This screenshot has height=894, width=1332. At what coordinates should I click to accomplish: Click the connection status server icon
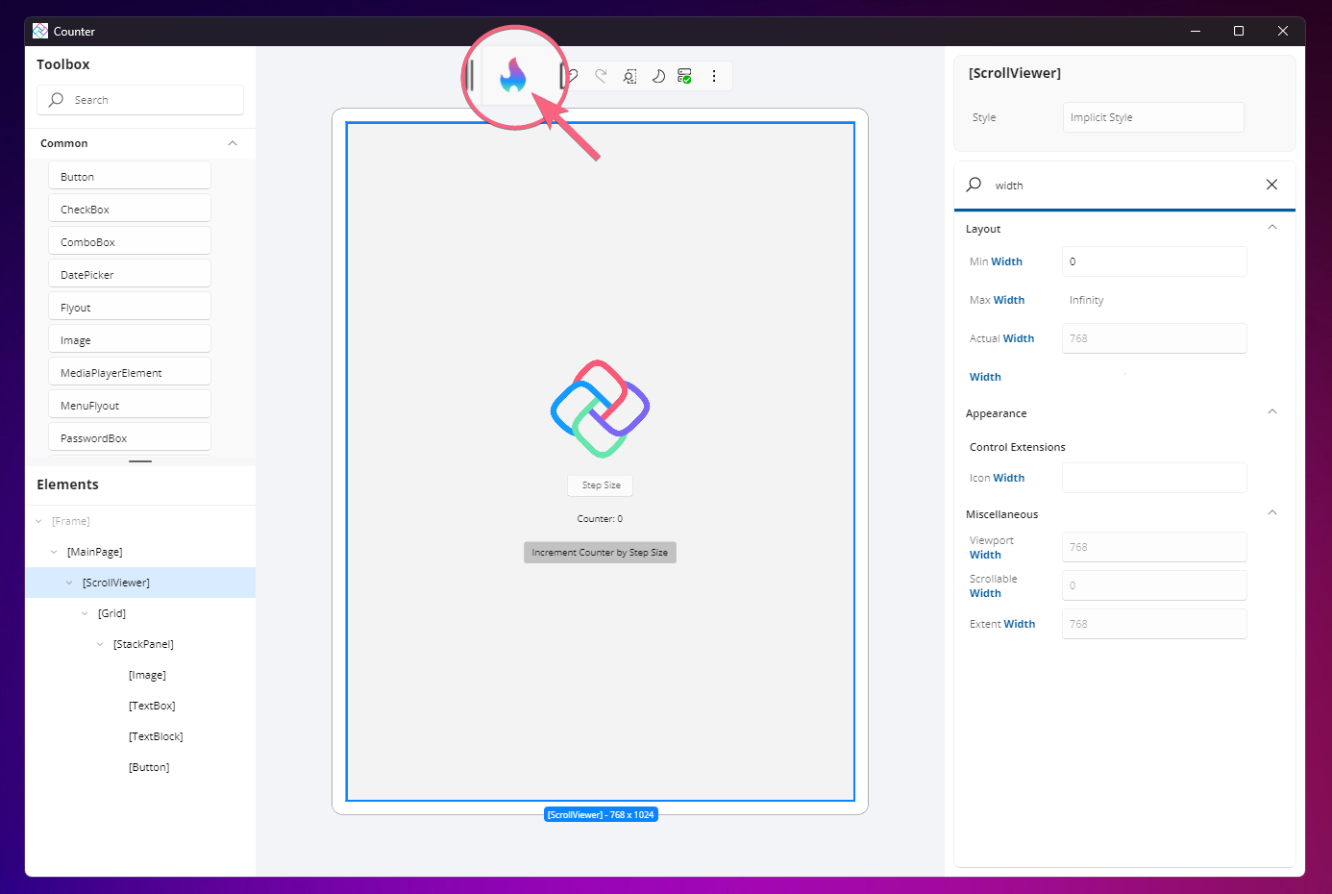click(x=685, y=76)
